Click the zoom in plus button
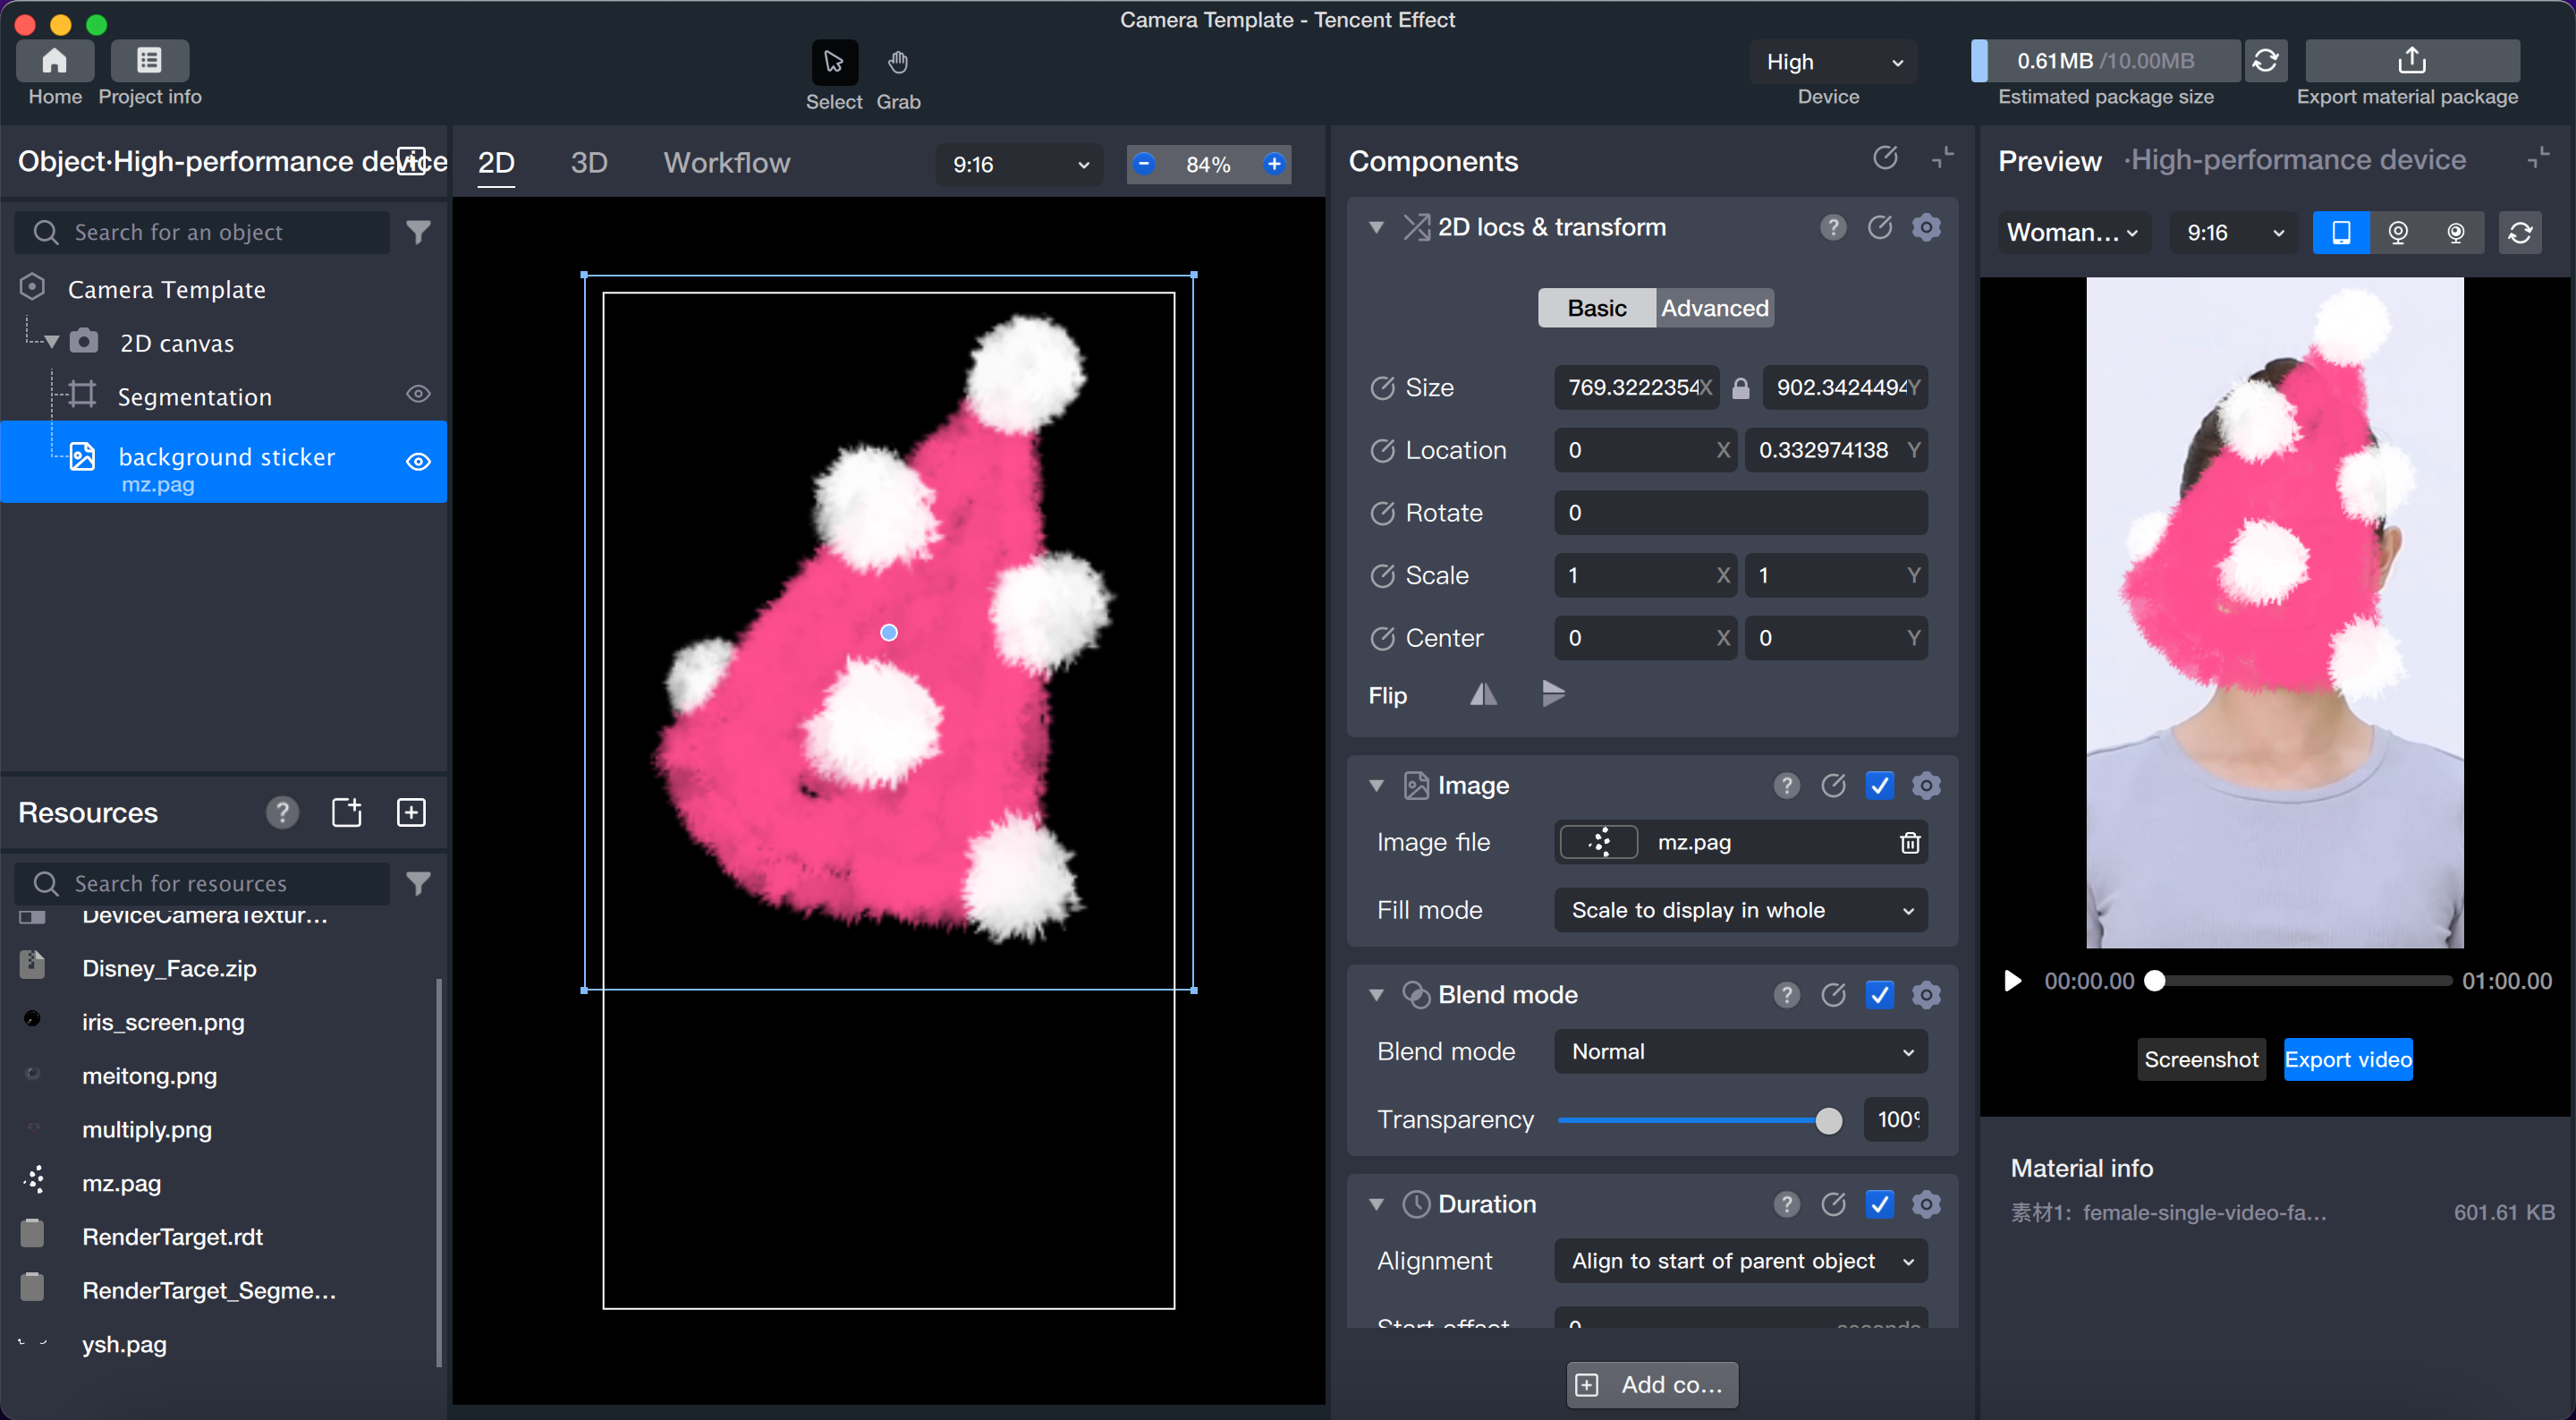The height and width of the screenshot is (1420, 2576). pos(1274,164)
